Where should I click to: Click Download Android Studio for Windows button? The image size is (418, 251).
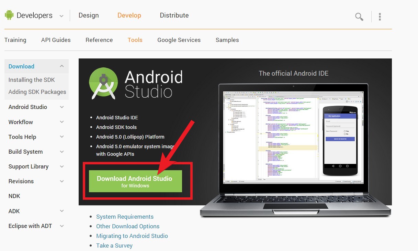coord(135,181)
